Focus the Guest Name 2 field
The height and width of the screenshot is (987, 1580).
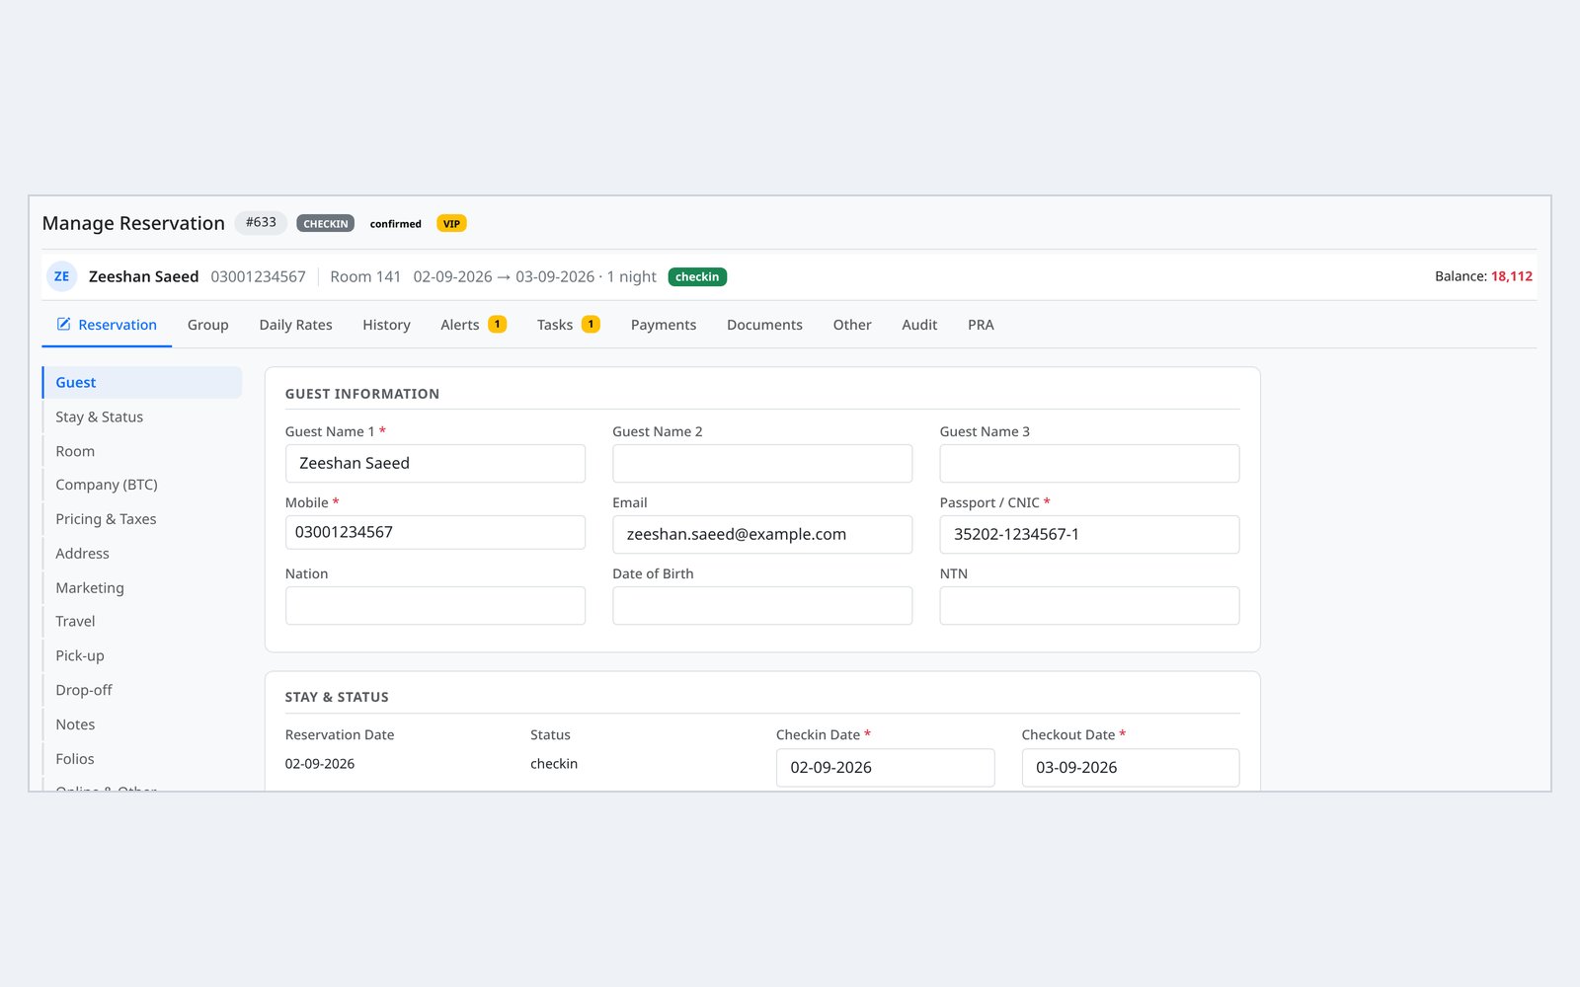coord(762,463)
